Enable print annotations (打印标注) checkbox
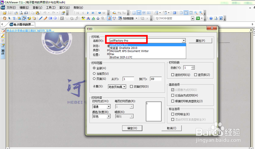 [173, 114]
